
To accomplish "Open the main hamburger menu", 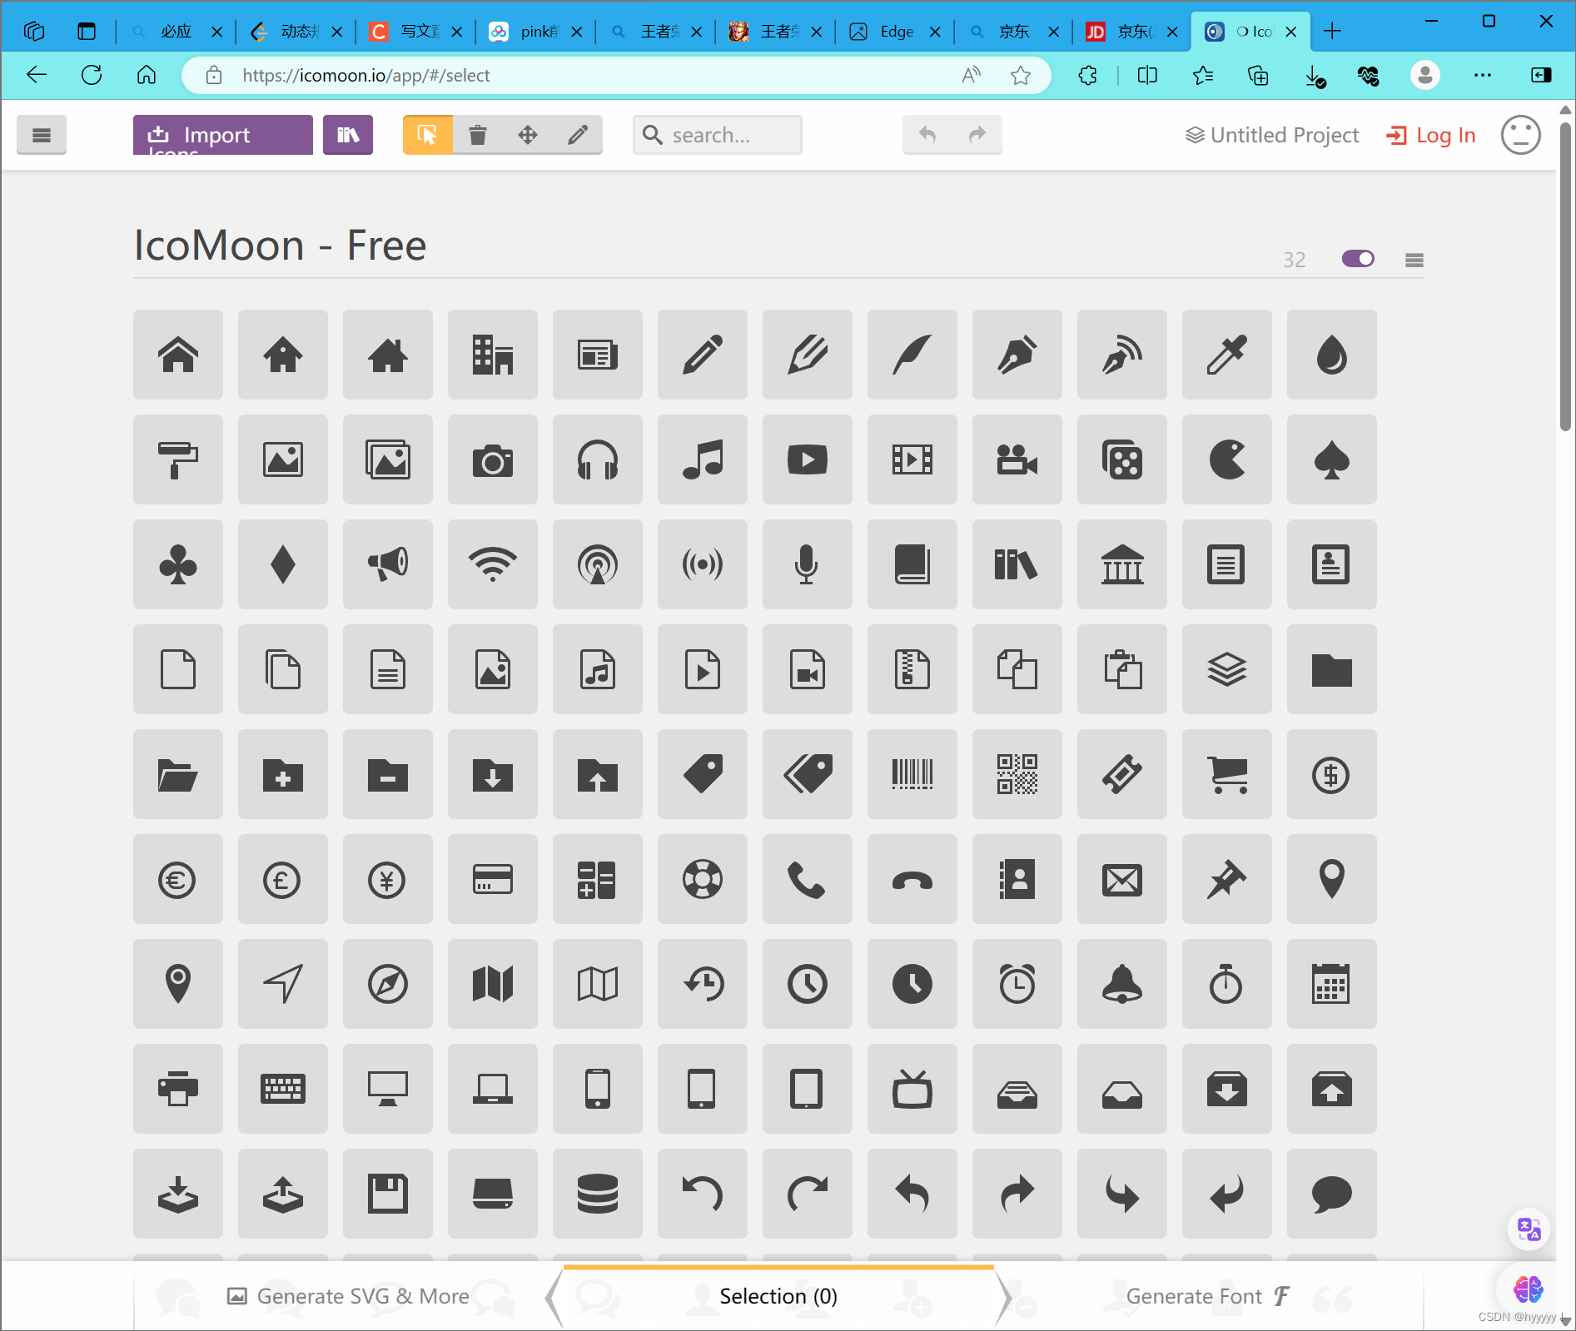I will pyautogui.click(x=42, y=135).
